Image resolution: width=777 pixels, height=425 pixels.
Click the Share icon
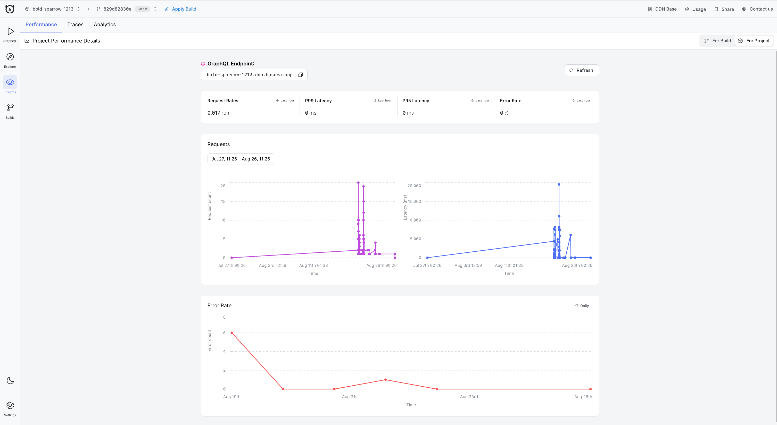716,9
